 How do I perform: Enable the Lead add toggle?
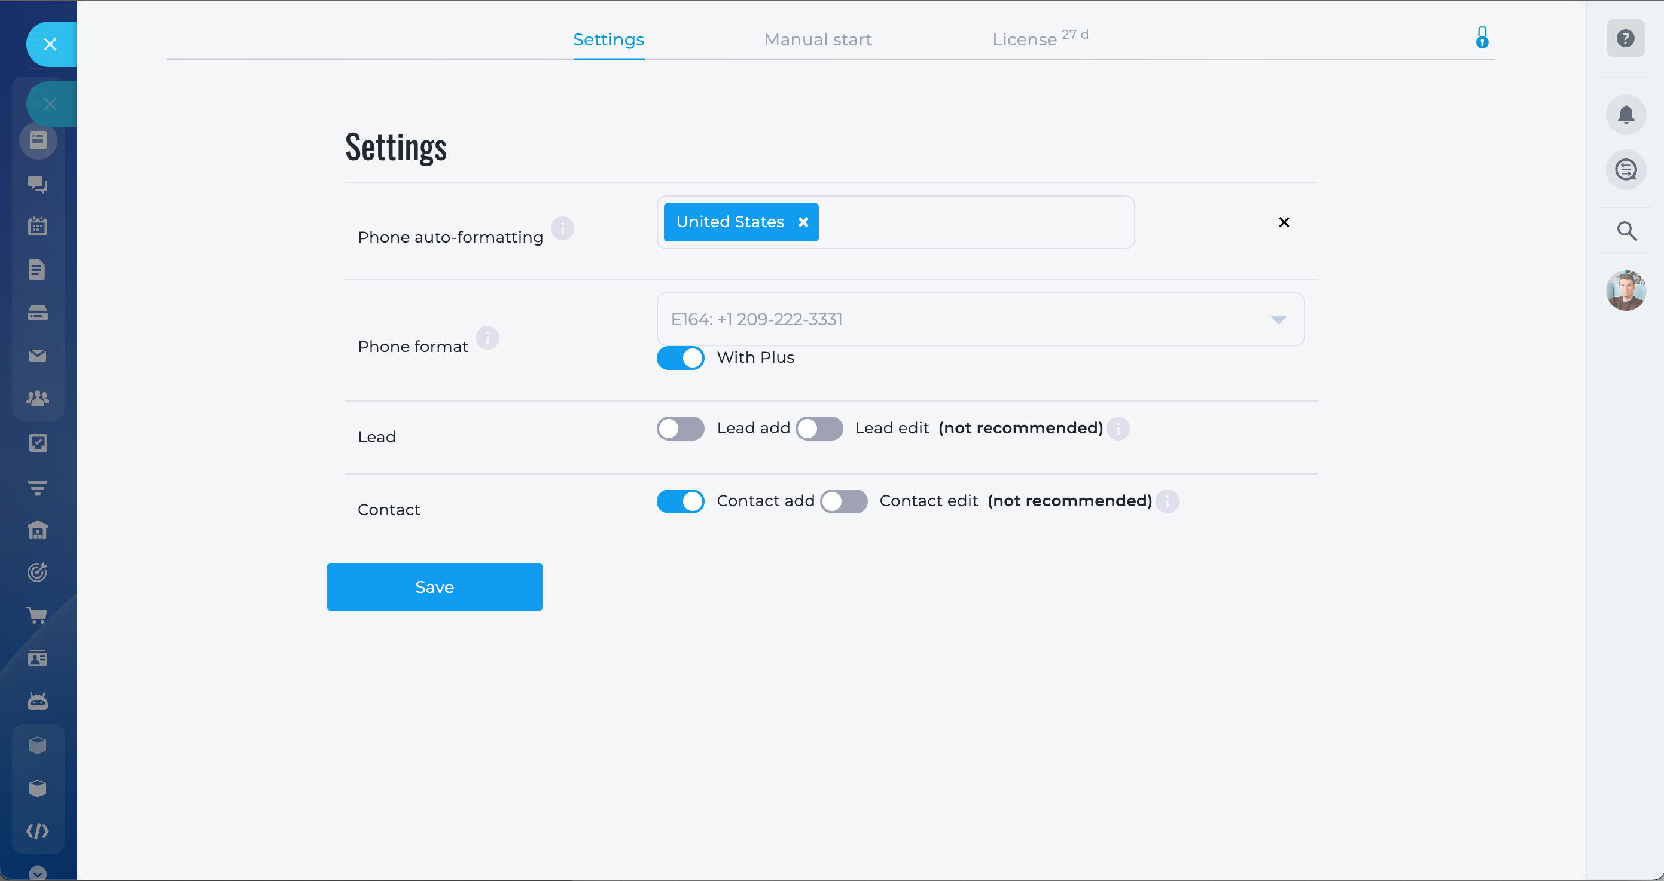(x=680, y=428)
